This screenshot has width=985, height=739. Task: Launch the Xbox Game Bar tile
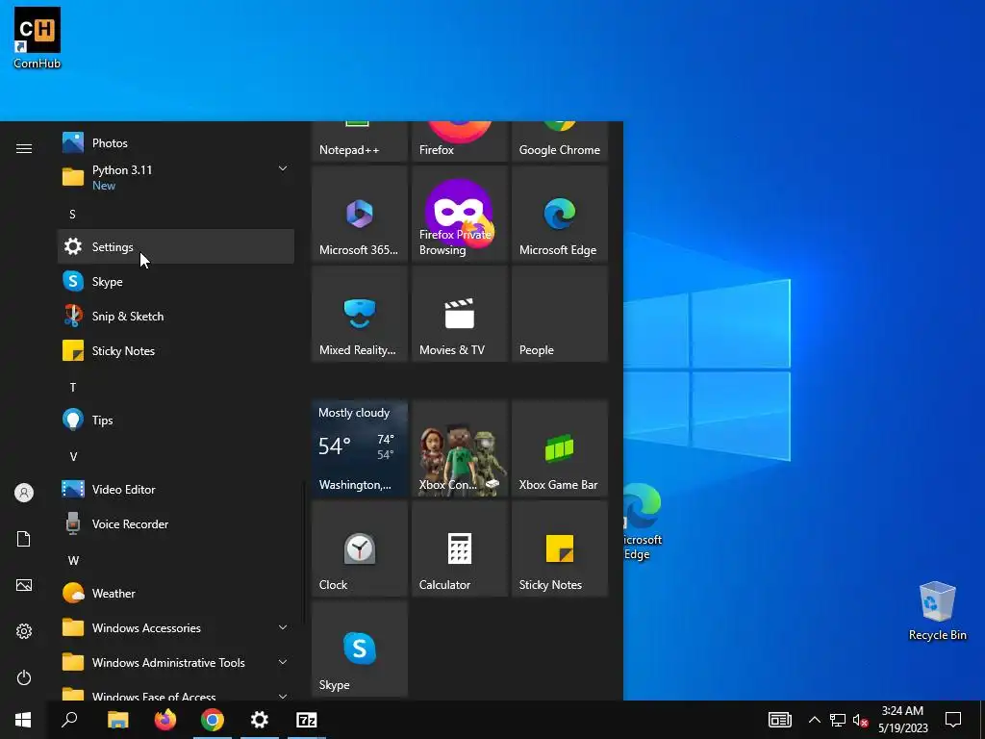[x=560, y=448]
